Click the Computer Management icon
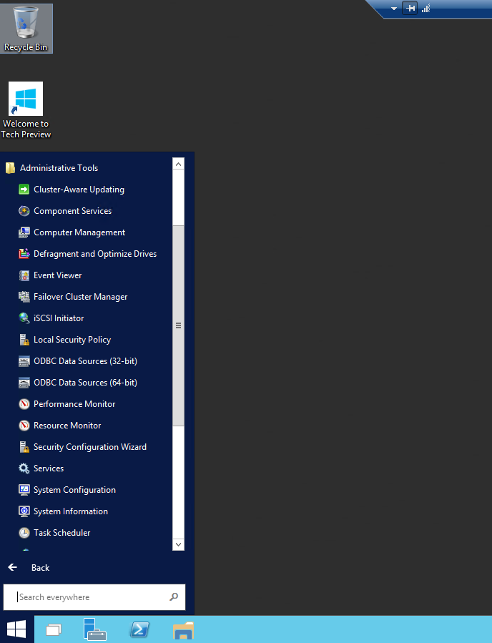 tap(24, 232)
